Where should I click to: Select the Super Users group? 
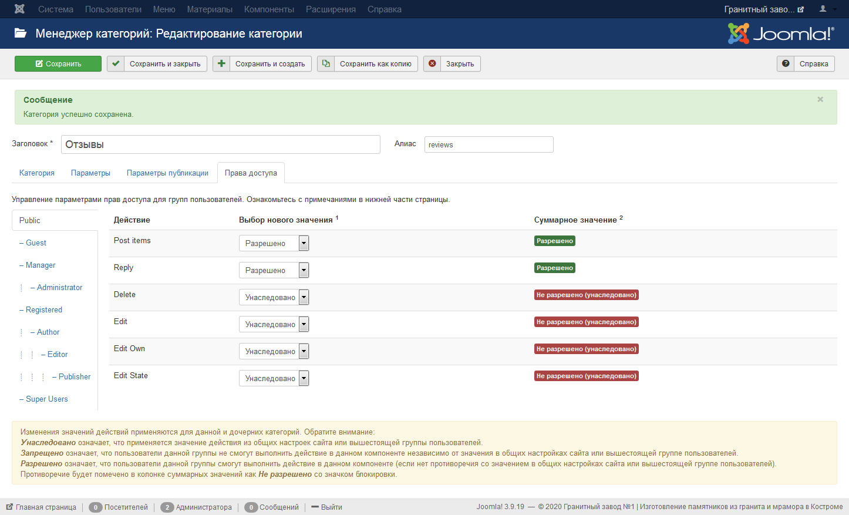[x=43, y=399]
